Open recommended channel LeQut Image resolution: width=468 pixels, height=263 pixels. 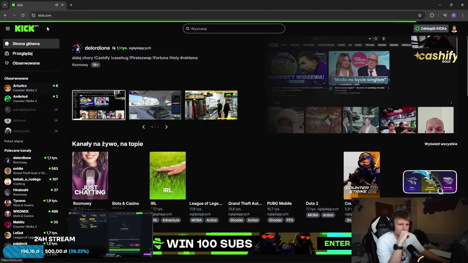31,235
